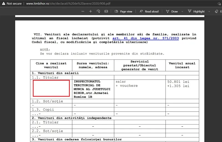The width and height of the screenshot is (222, 142).
Task: Select '1.2. Soț/soție' row label
Action: 47,101
